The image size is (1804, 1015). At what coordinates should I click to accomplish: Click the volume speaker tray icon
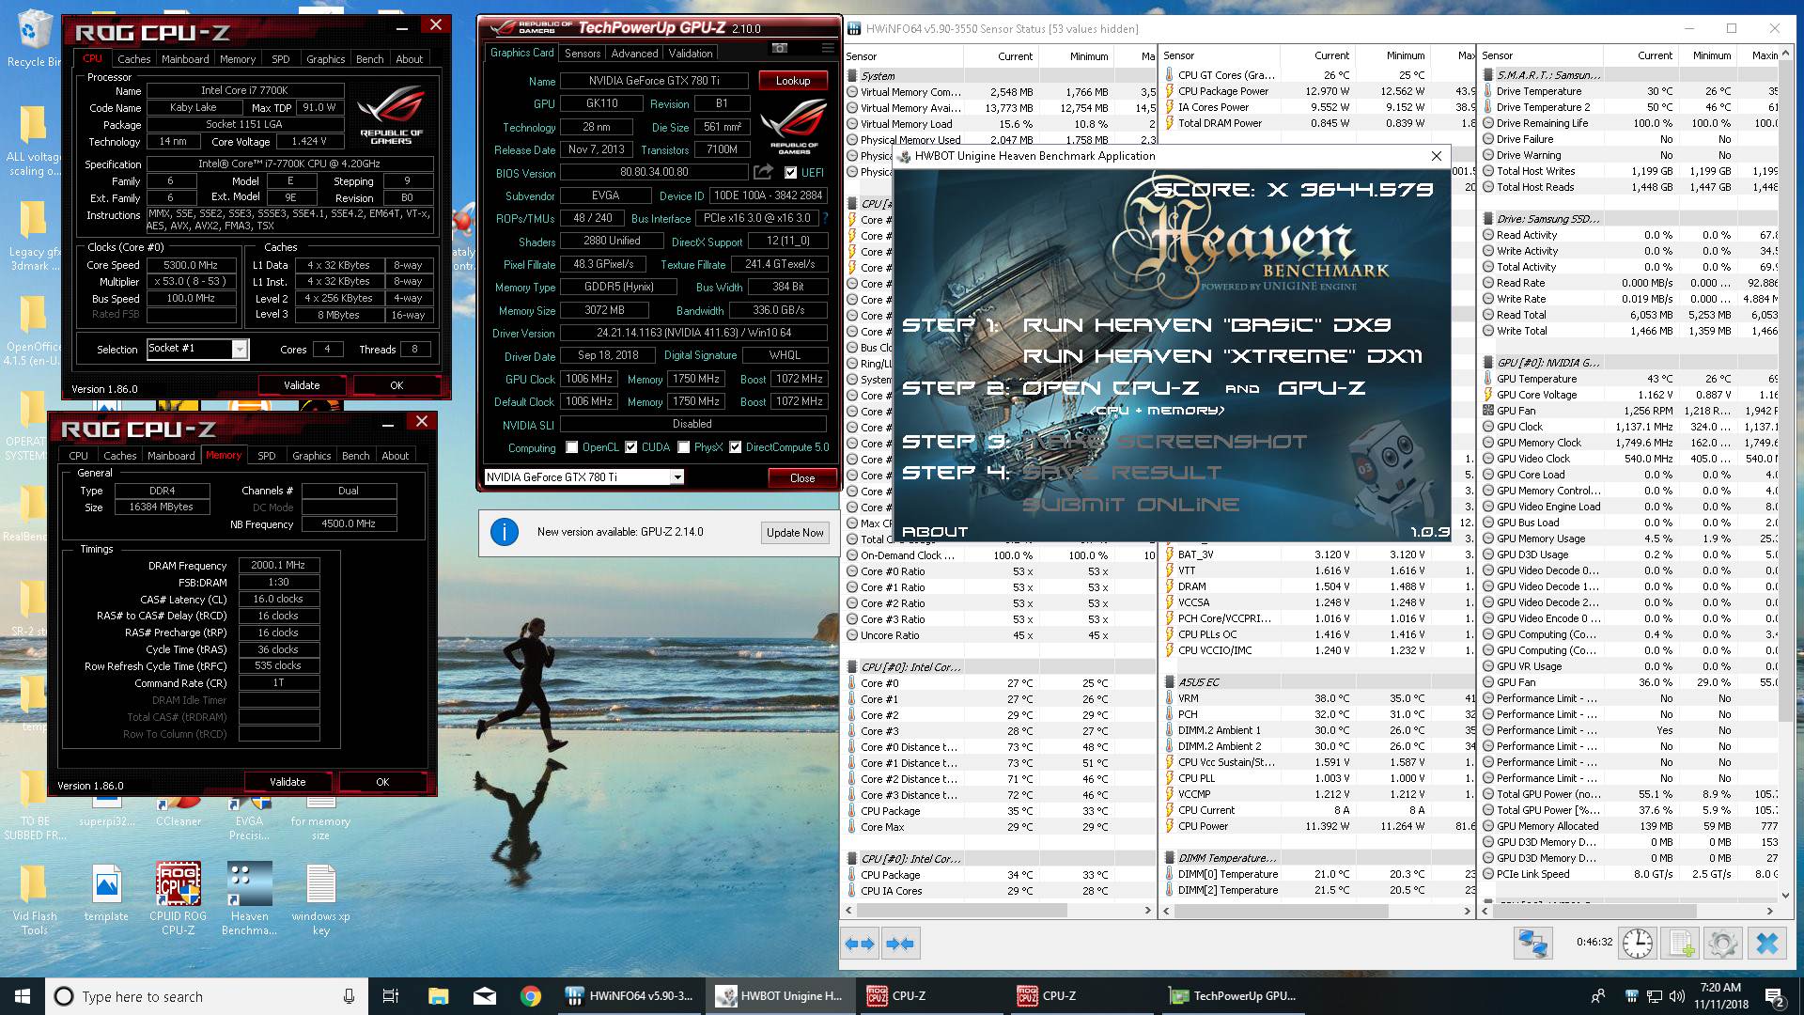pos(1676,996)
